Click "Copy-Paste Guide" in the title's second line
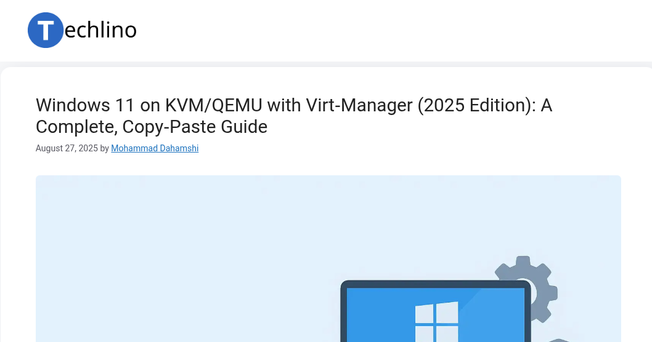The image size is (652, 342). pyautogui.click(x=195, y=127)
